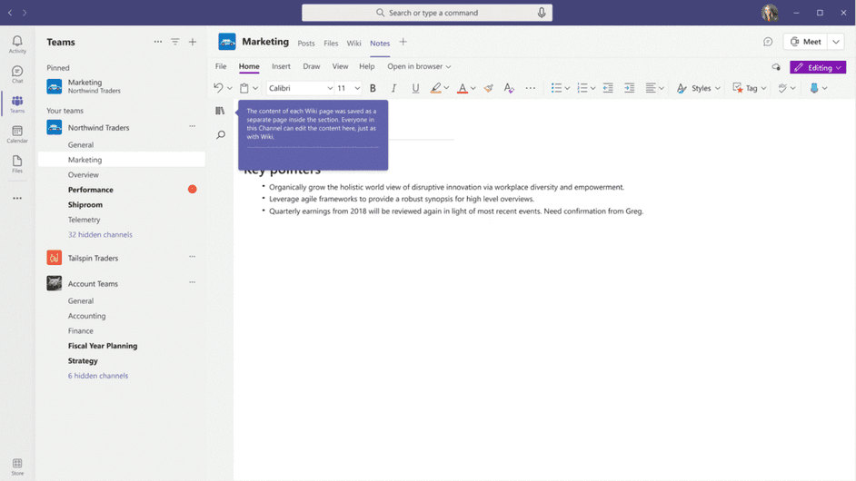Open the Calendar app in left rail
The width and height of the screenshot is (856, 481).
click(17, 134)
